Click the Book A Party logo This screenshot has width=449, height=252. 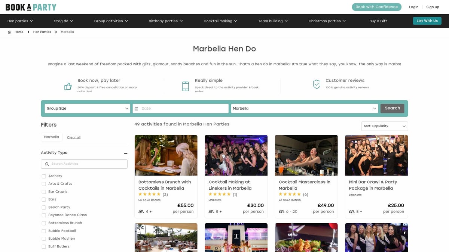pyautogui.click(x=31, y=6)
